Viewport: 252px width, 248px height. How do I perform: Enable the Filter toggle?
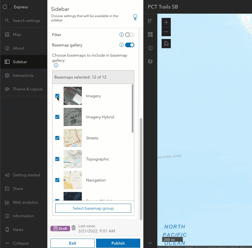[129, 34]
